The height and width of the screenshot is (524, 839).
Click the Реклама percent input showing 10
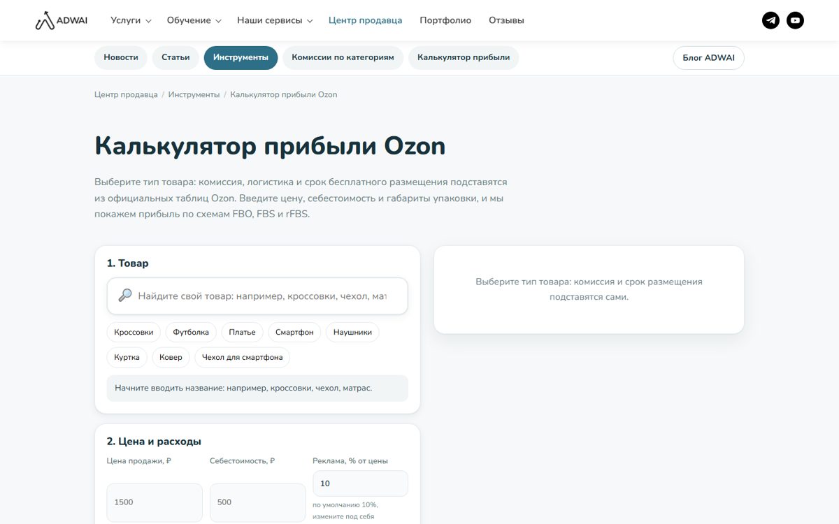(x=360, y=483)
